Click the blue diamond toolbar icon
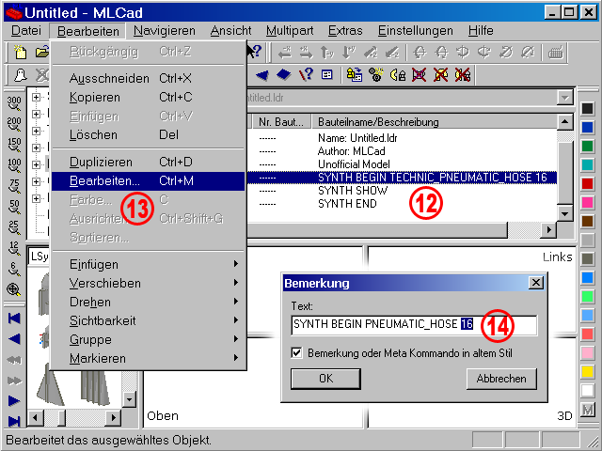Viewport: 602px width, 451px height. pos(284,75)
